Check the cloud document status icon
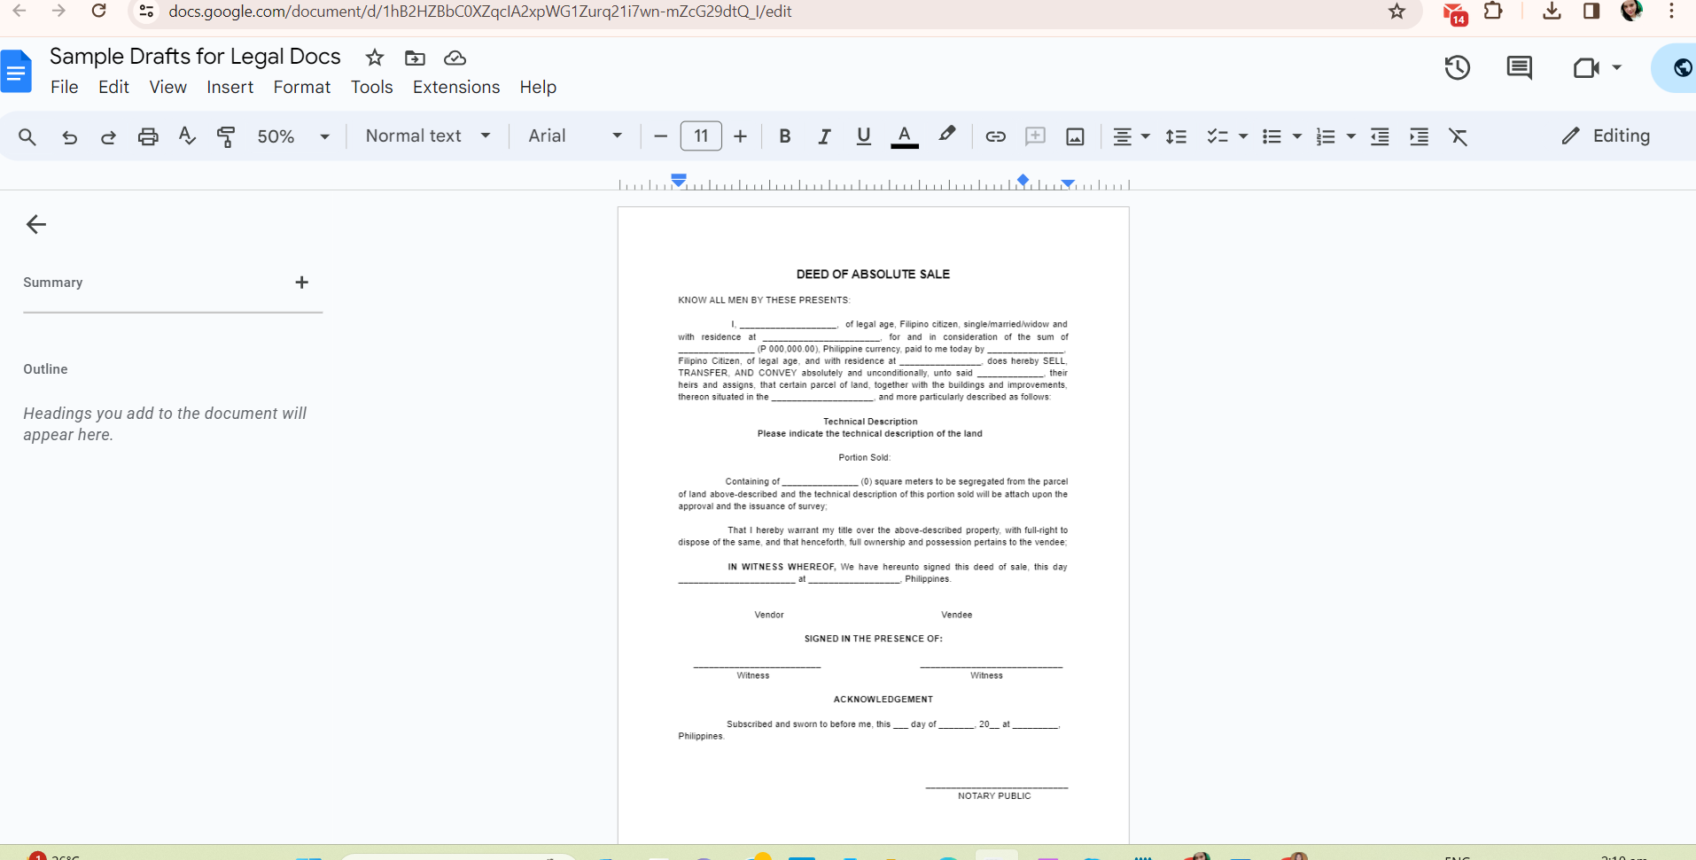The width and height of the screenshot is (1696, 860). point(455,58)
